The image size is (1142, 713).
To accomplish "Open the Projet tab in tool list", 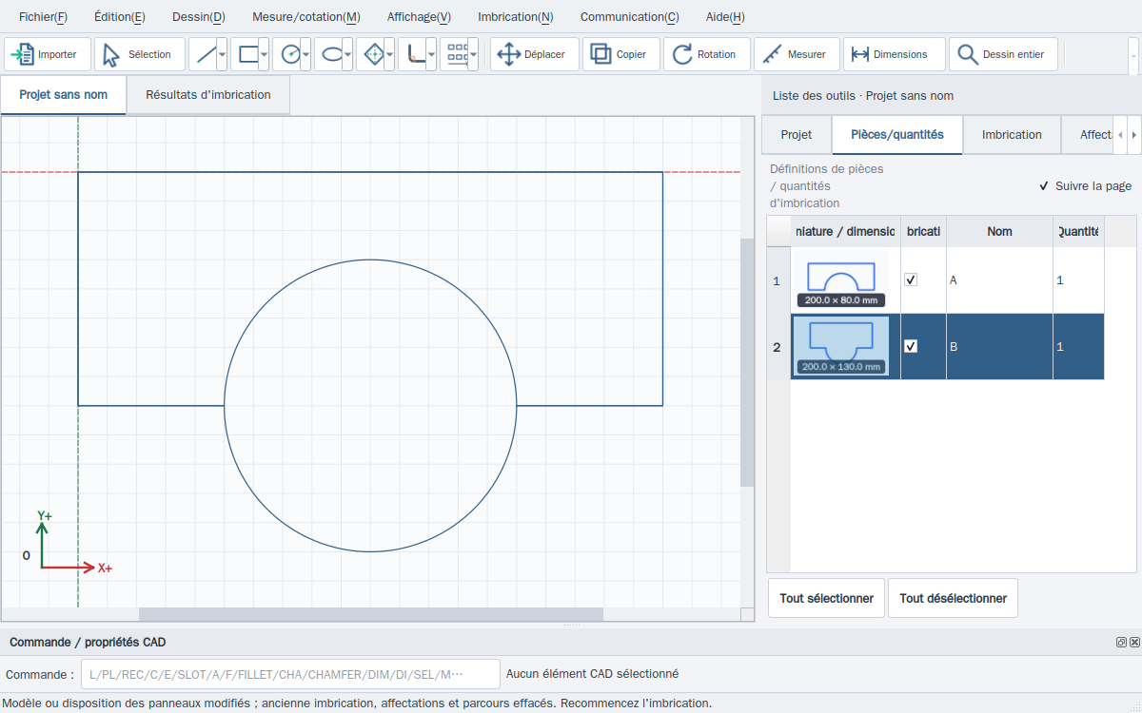I will pyautogui.click(x=797, y=134).
